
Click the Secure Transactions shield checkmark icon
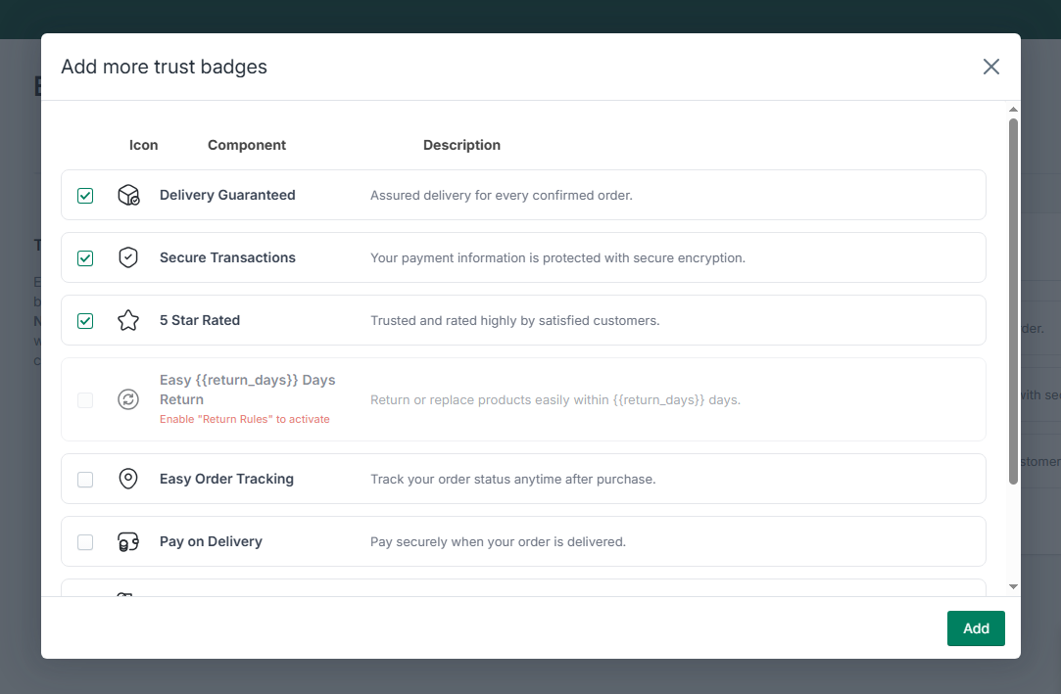pyautogui.click(x=127, y=257)
